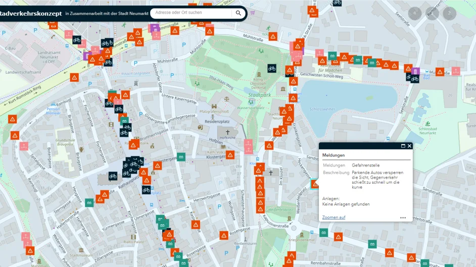Click the purple marker near Bad bus stop
Viewport: 476px width, 267px height.
pyautogui.click(x=415, y=72)
